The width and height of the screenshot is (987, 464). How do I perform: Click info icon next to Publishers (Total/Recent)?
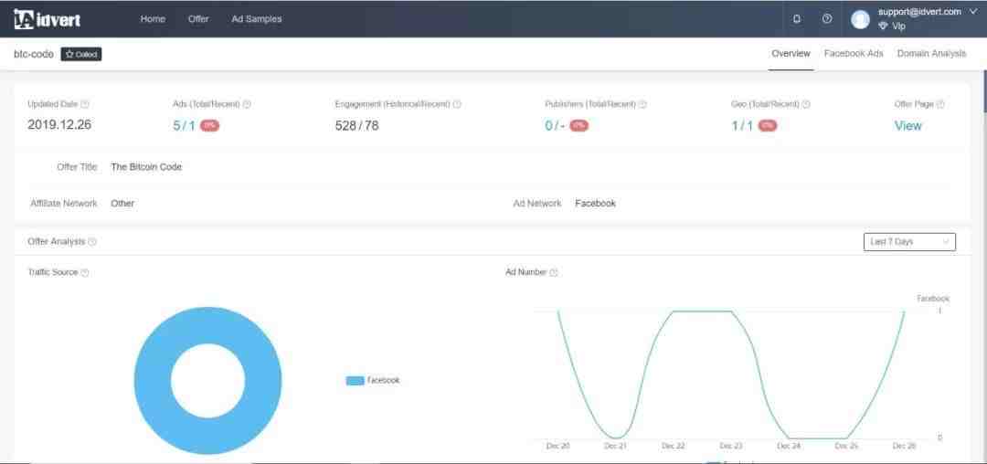click(x=642, y=104)
